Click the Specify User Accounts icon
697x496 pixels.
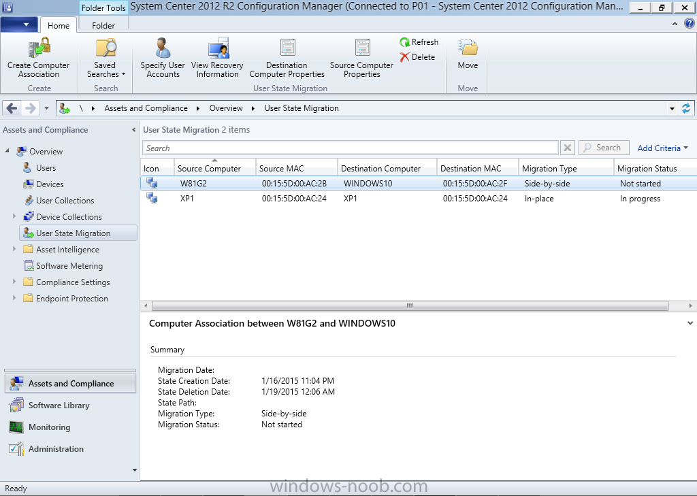click(x=163, y=48)
